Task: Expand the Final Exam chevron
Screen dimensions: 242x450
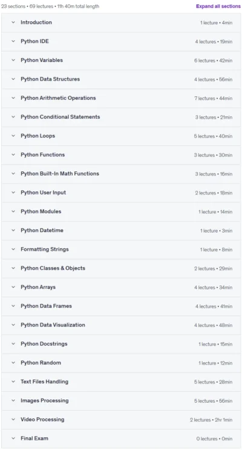Action: [13, 438]
